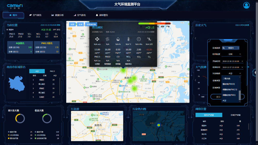Click the wind speed fan icon
Image resolution: width=258 pixels, height=145 pixels.
coord(97,39)
